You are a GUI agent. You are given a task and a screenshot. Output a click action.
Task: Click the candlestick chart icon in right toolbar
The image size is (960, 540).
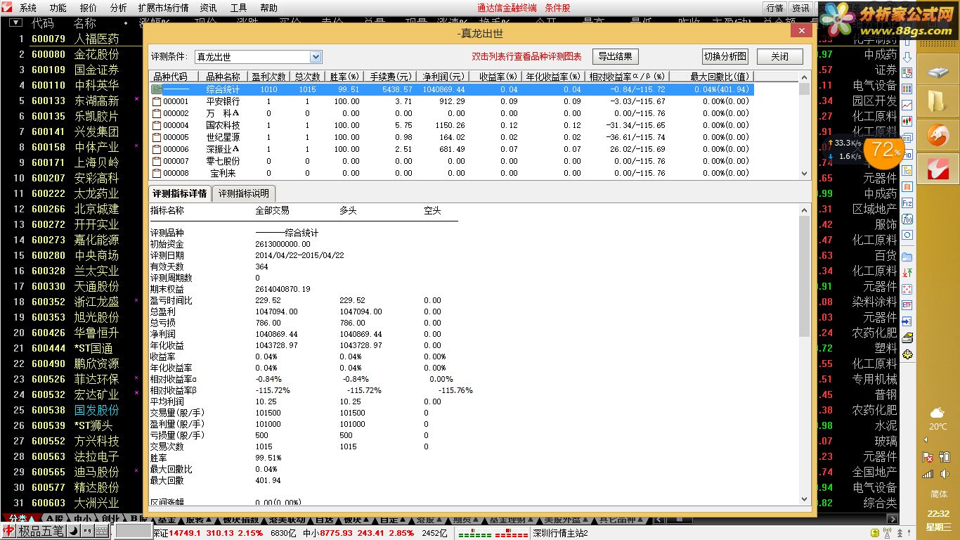907,121
